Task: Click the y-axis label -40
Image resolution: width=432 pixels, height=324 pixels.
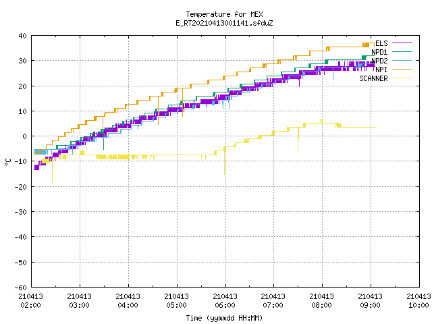Action: coord(21,237)
